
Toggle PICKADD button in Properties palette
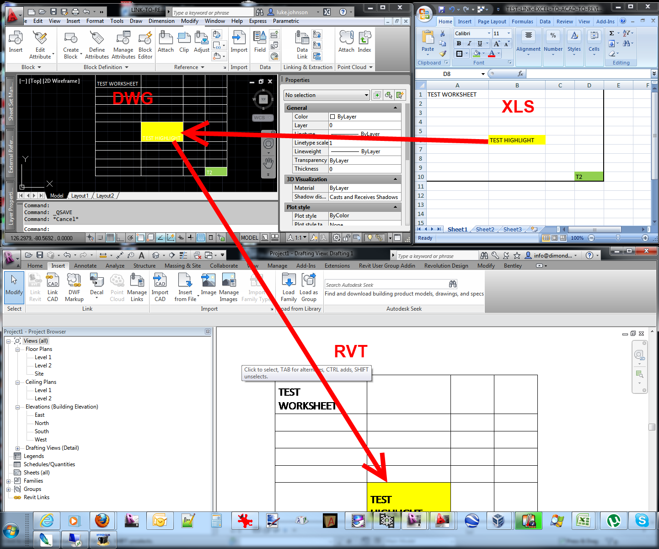[377, 95]
